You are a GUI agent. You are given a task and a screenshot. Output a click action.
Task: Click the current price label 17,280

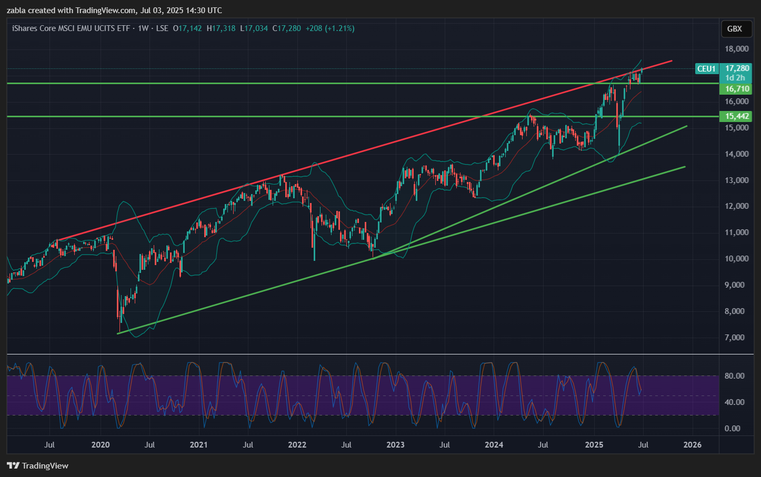point(737,68)
